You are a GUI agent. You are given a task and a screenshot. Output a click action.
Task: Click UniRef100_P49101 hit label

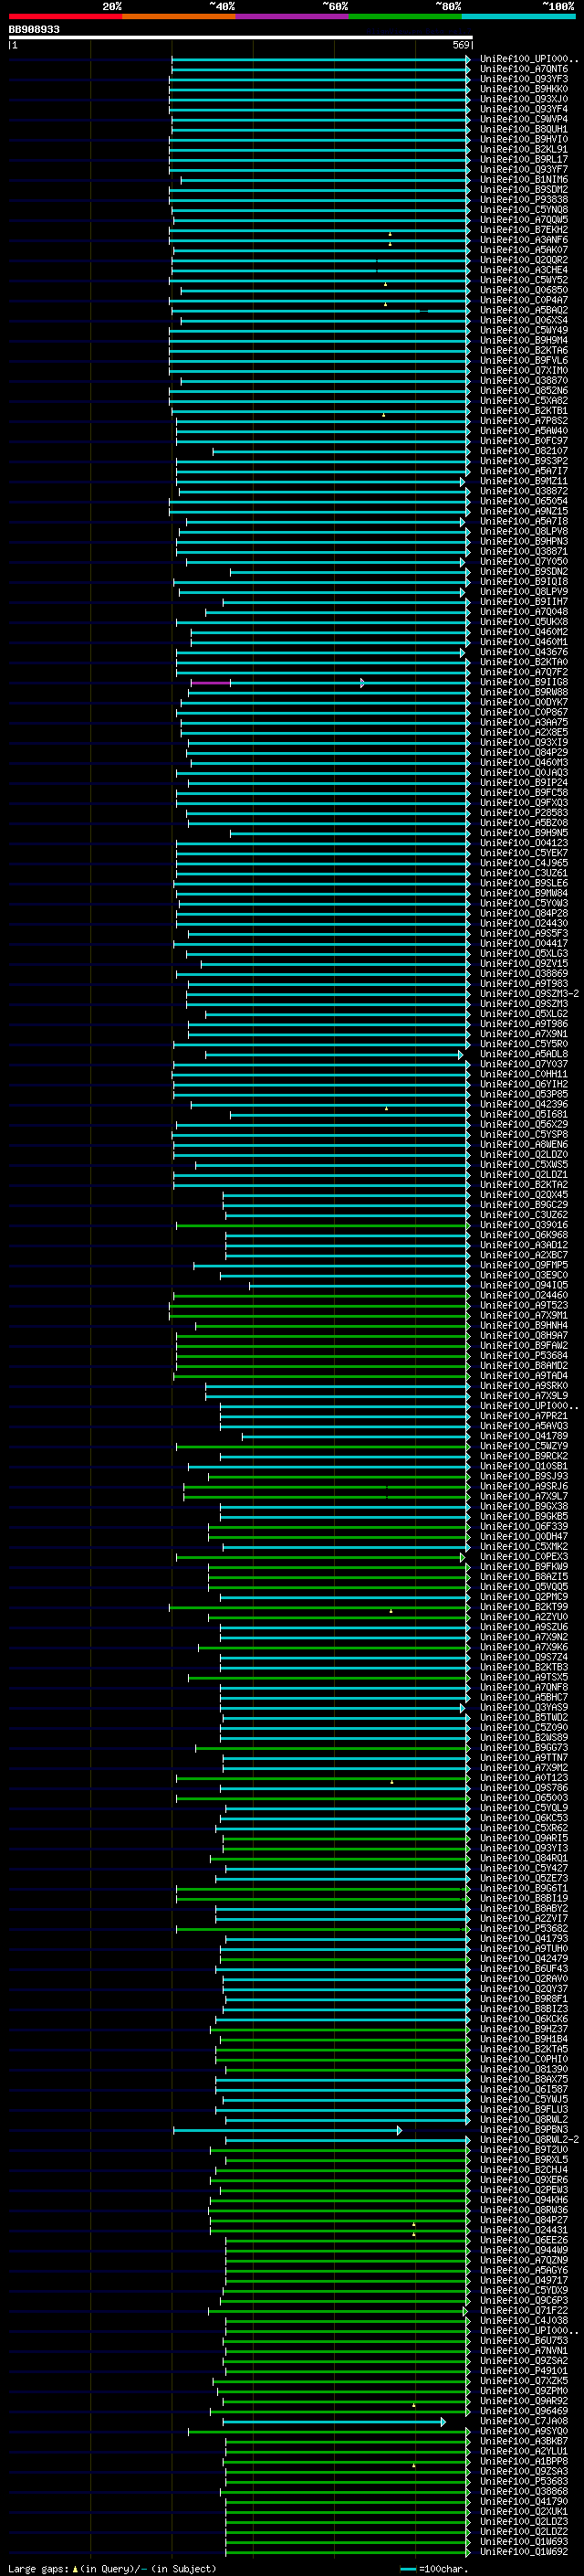(524, 2370)
